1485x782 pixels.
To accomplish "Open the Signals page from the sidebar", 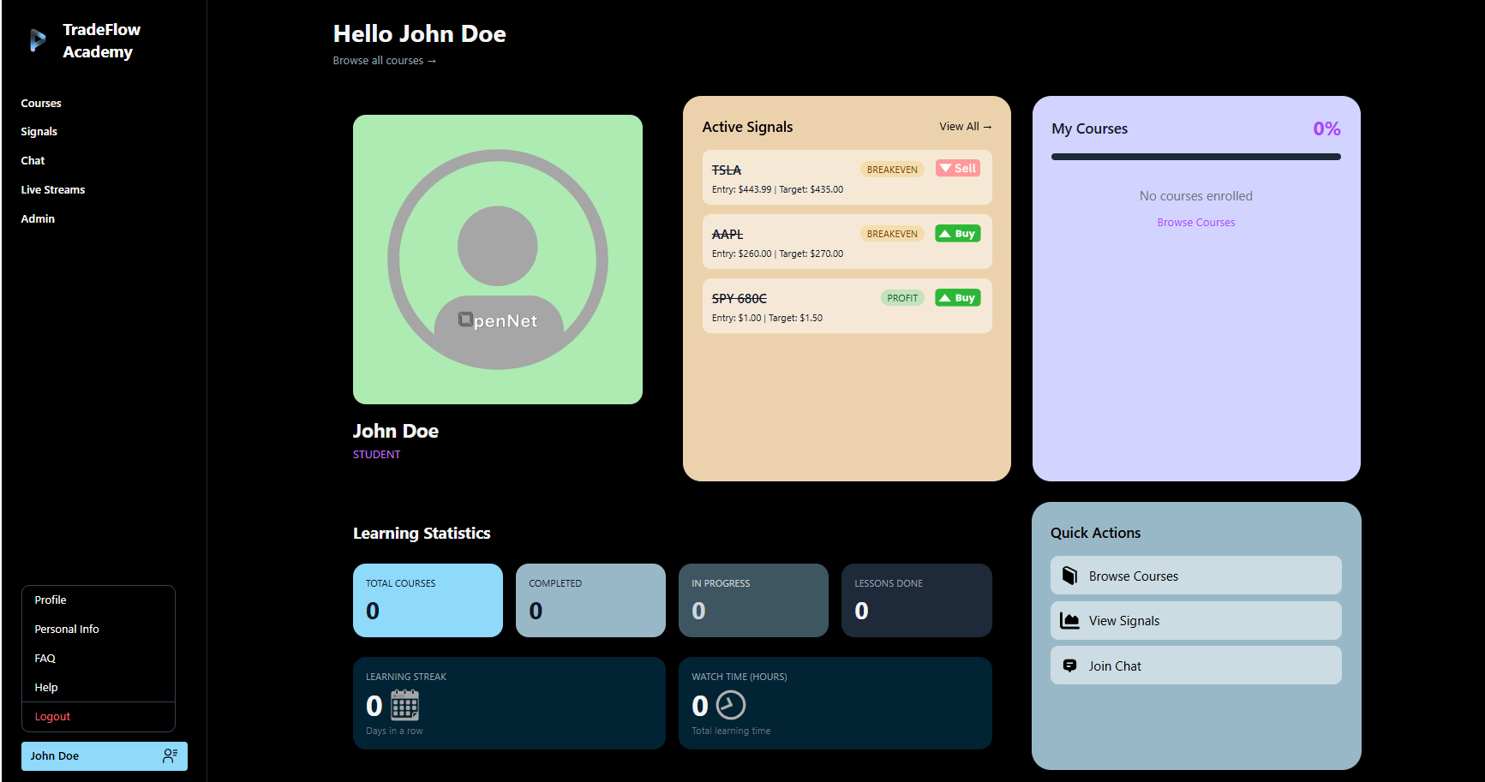I will coord(39,131).
